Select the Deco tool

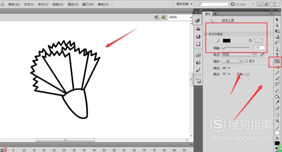click(277, 84)
